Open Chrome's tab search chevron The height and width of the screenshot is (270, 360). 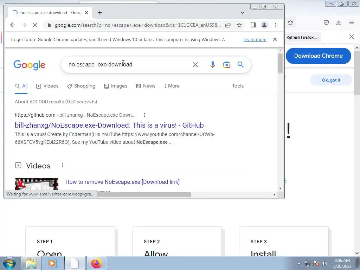[243, 13]
